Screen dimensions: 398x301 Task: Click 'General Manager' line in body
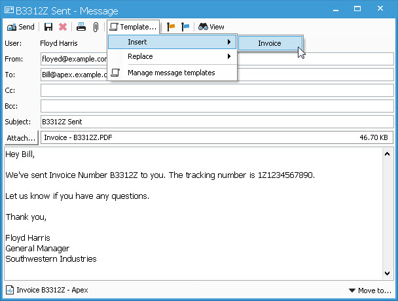click(x=37, y=249)
